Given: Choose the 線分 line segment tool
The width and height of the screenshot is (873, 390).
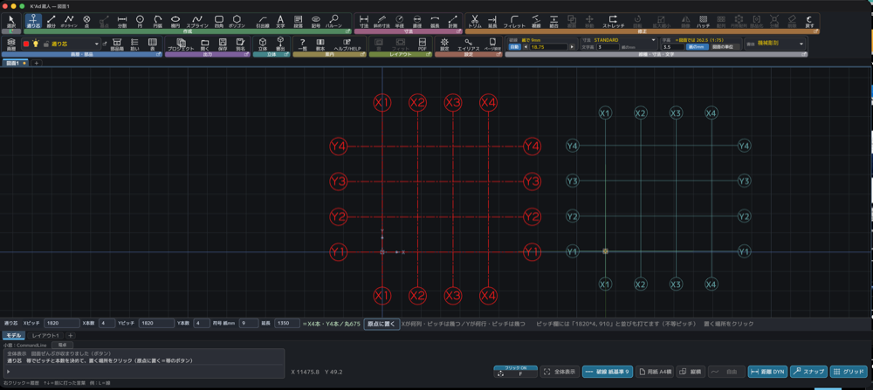Looking at the screenshot, I should pos(52,21).
